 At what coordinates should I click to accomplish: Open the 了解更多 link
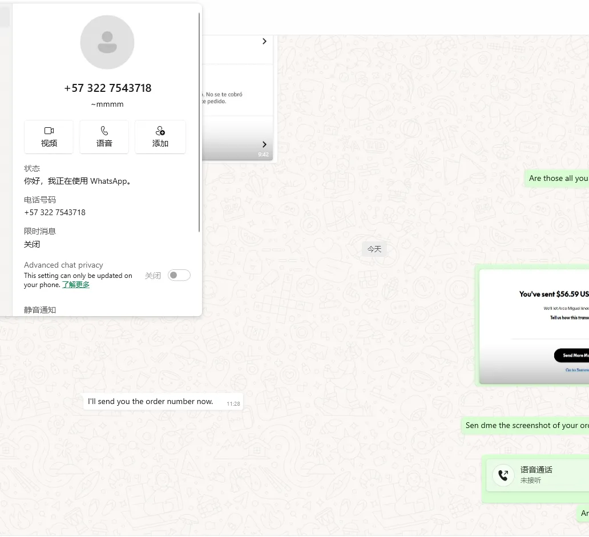(x=76, y=285)
